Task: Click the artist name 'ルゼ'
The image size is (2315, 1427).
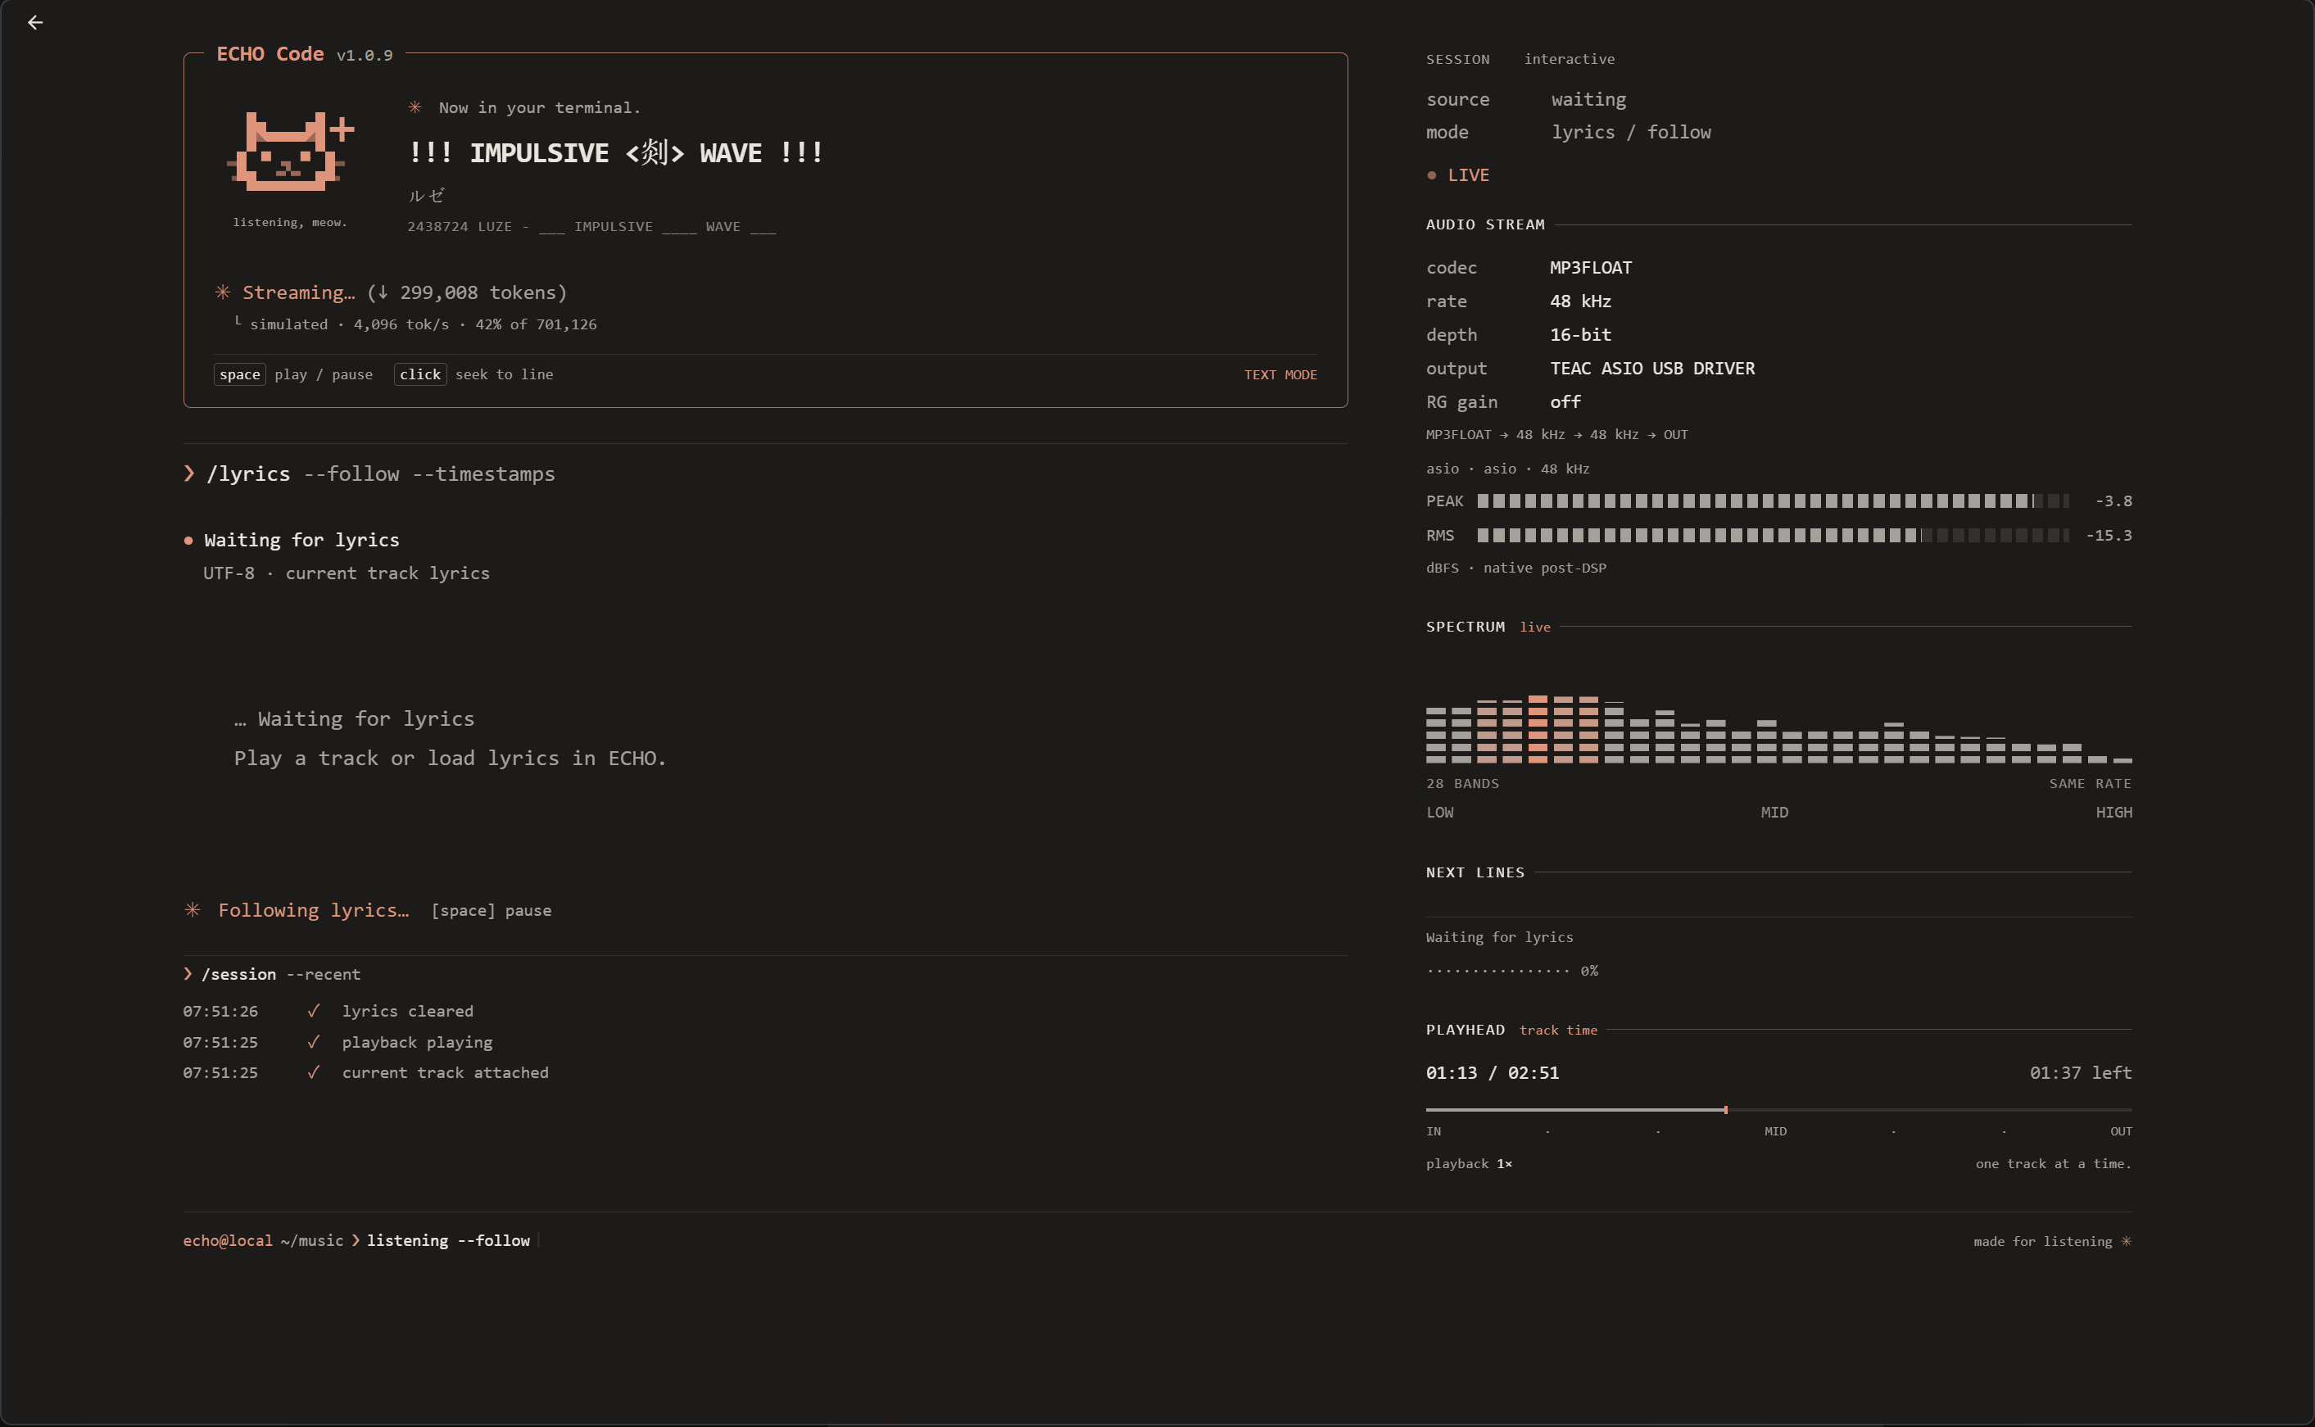Action: [x=426, y=195]
